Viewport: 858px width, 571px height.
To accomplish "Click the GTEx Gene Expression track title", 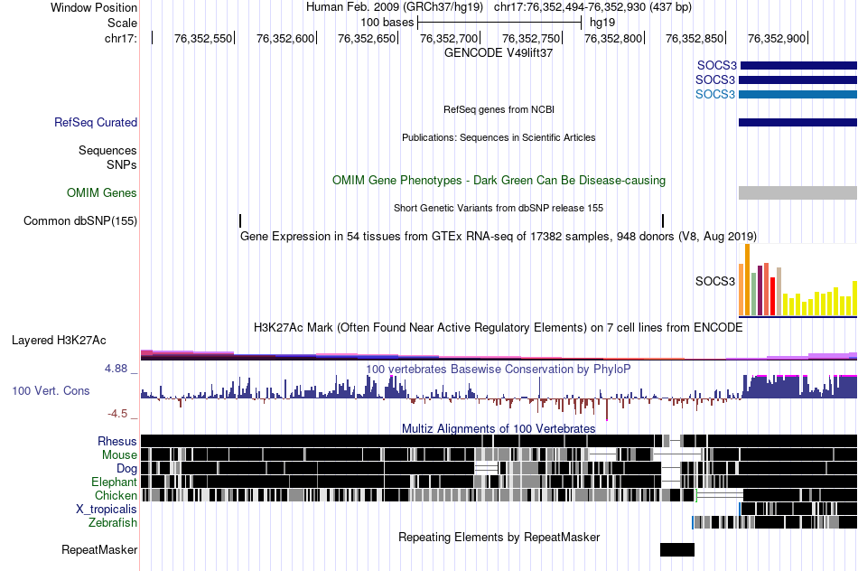I will pos(499,236).
